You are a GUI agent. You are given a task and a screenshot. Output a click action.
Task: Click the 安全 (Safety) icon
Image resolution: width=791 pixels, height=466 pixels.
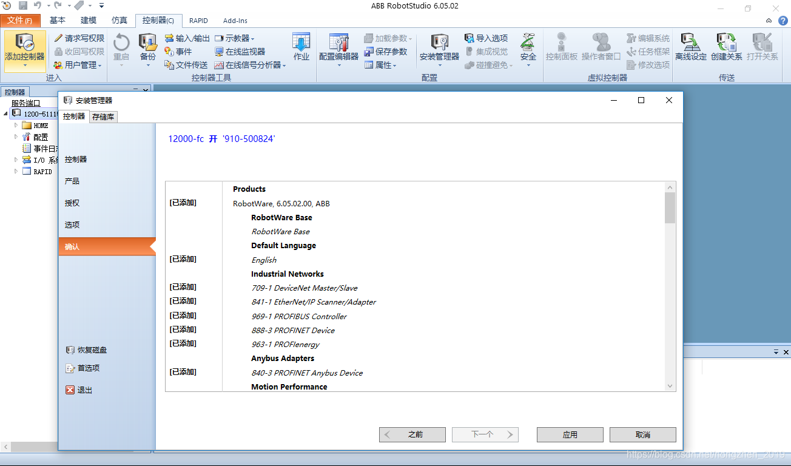pyautogui.click(x=528, y=42)
